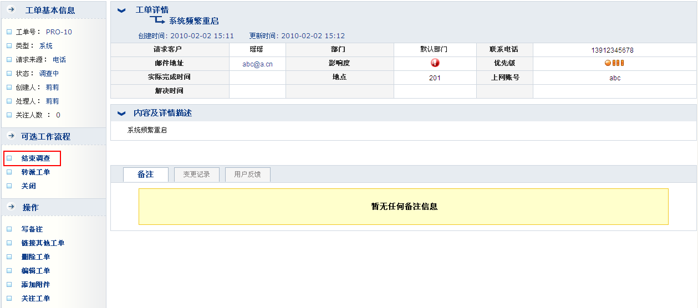Select the 备注 tab

145,174
